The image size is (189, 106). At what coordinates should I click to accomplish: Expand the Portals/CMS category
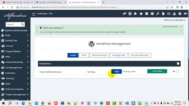coord(27,41)
